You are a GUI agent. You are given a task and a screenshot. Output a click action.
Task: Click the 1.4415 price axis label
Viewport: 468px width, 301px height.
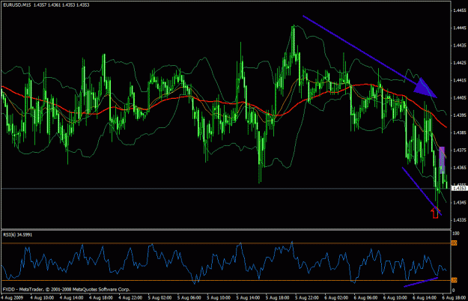(x=459, y=80)
